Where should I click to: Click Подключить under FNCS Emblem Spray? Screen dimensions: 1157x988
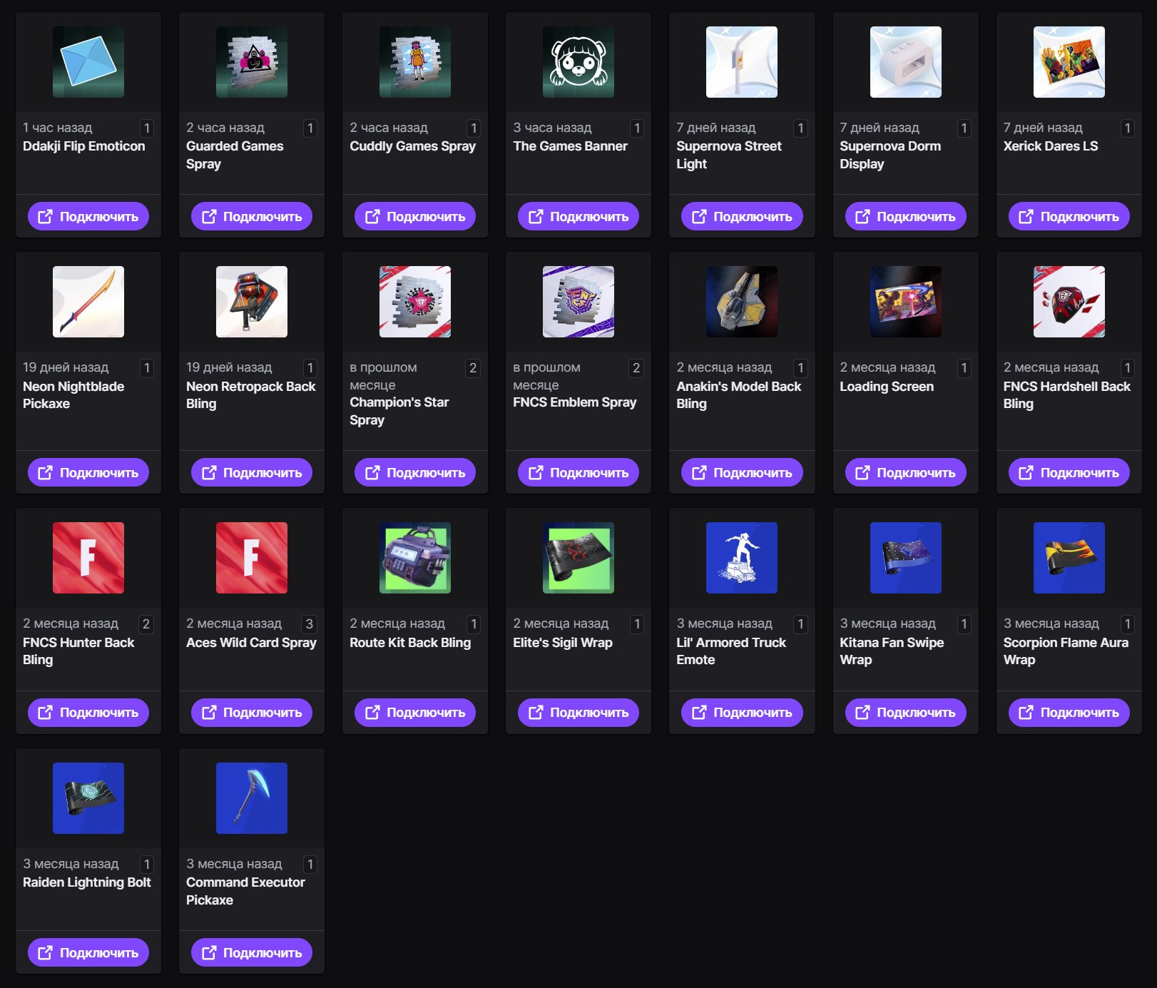pyautogui.click(x=578, y=472)
